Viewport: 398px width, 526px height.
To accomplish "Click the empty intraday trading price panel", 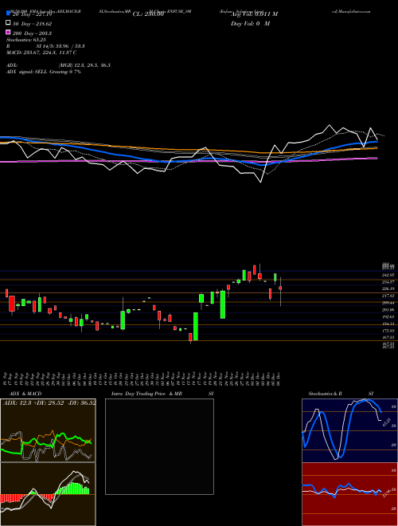I will click(x=159, y=446).
